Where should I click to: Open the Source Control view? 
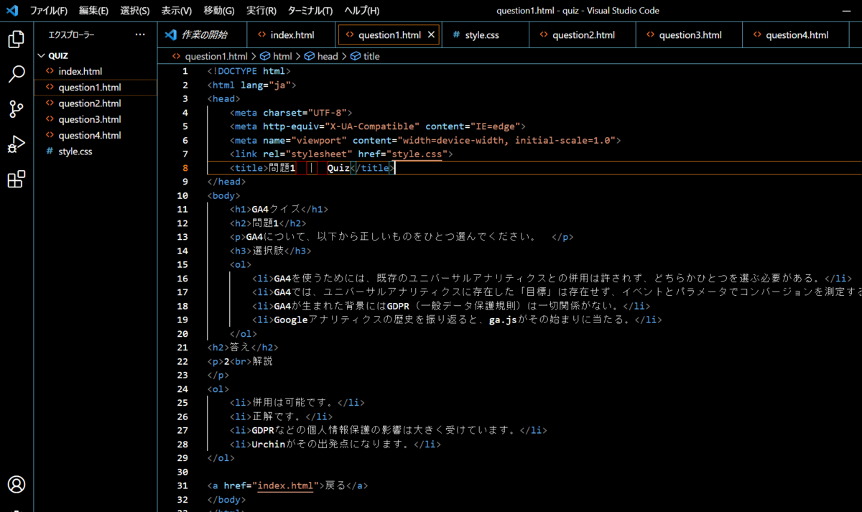(16, 109)
